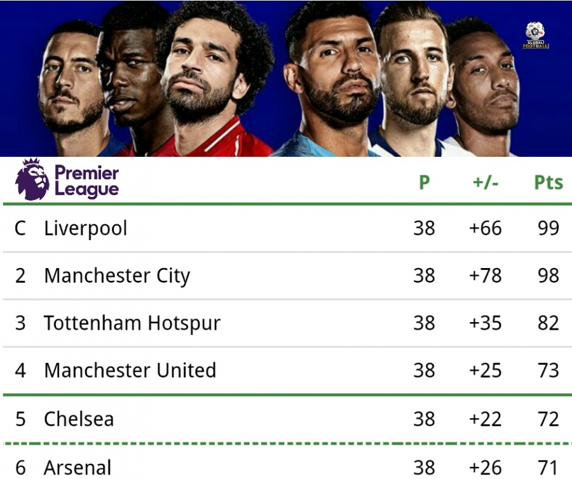Click Liverpool's 99 points value

tap(548, 228)
